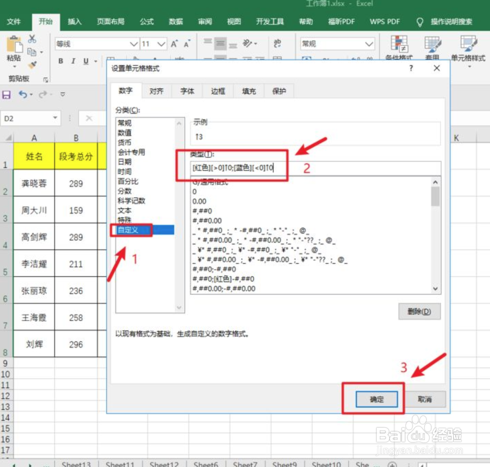Open the Sheet6 worksheet tab
The image size is (490, 467).
[206, 463]
